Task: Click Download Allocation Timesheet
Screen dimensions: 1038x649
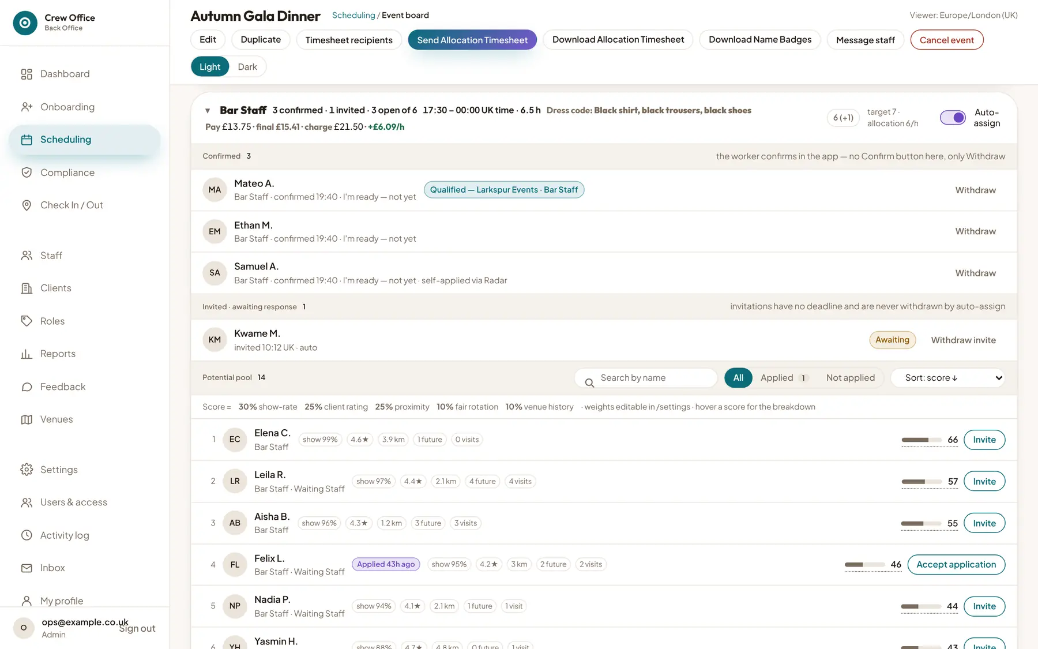Action: tap(618, 40)
